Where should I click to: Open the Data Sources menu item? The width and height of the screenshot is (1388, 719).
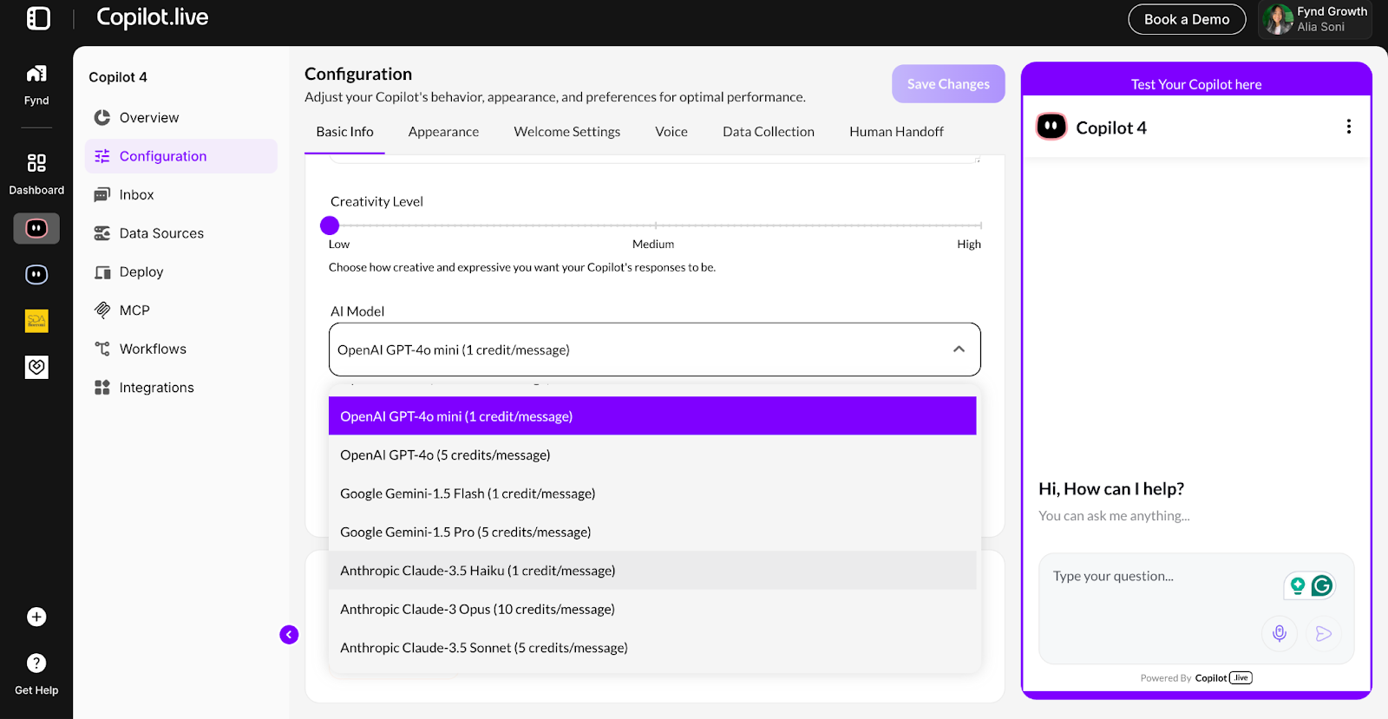[x=181, y=233]
